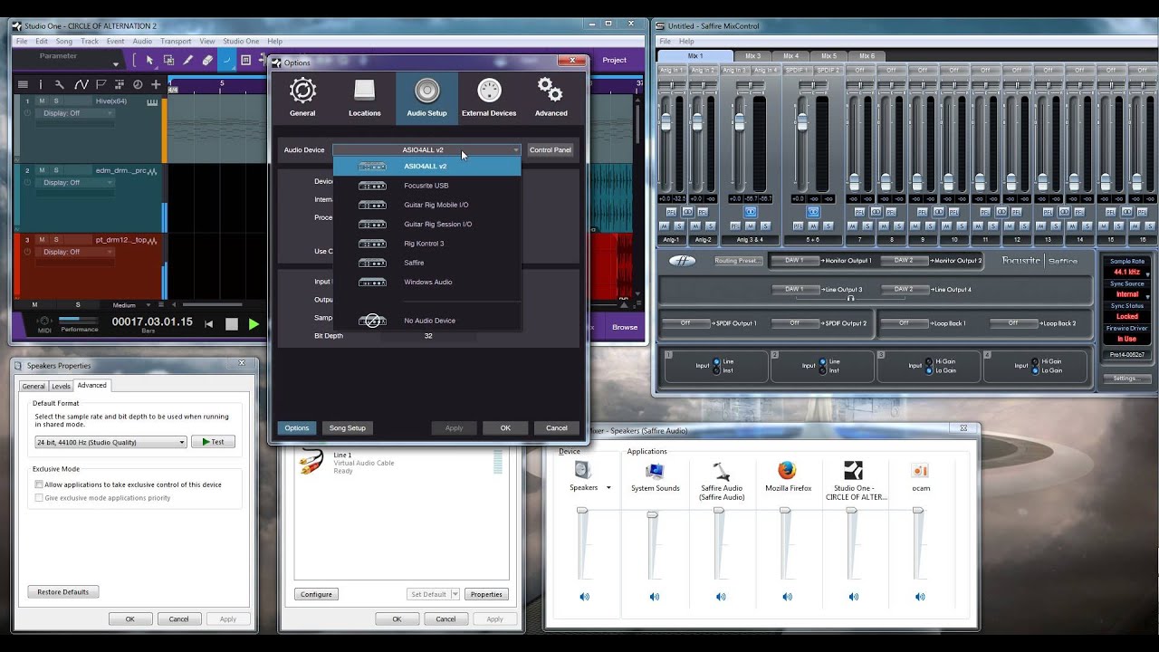Screen dimensions: 1159x652
Task: Open the track list hamburger icon
Action: (x=23, y=84)
